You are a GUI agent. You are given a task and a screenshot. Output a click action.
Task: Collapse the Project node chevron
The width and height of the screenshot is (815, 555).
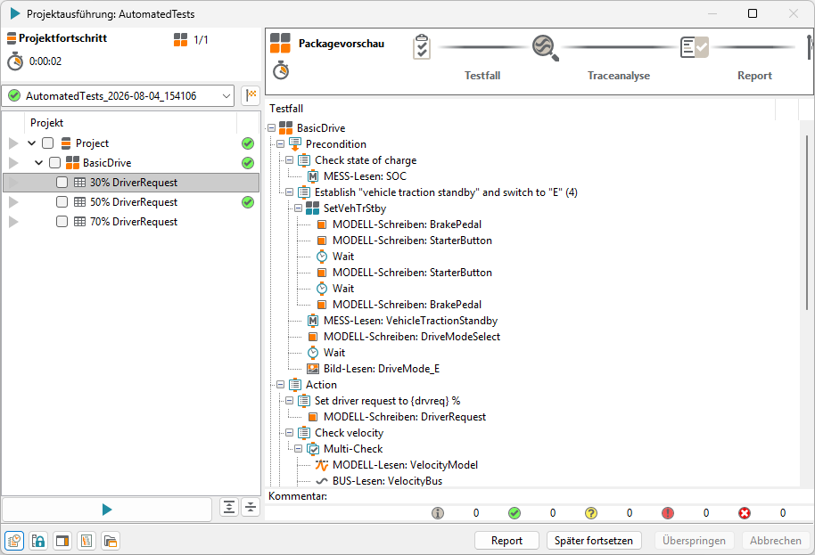click(x=32, y=143)
